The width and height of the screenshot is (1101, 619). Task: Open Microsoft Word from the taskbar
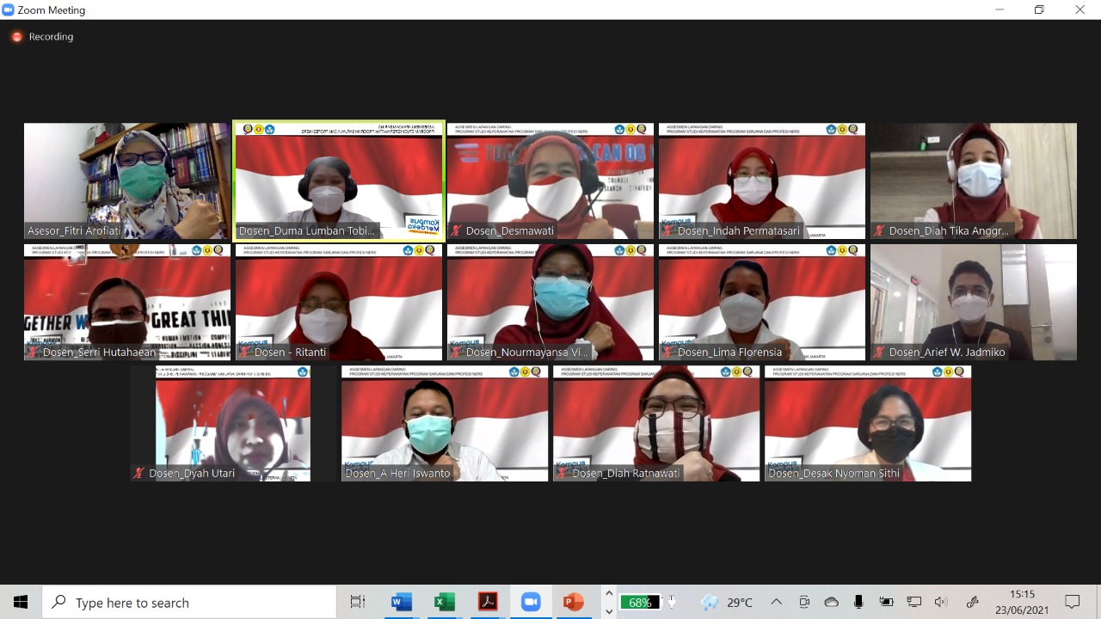(x=402, y=602)
